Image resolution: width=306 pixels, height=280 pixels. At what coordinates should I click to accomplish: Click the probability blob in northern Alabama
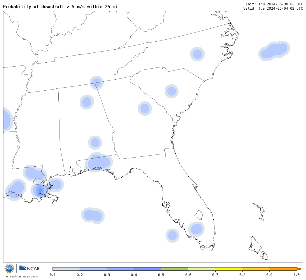click(87, 102)
